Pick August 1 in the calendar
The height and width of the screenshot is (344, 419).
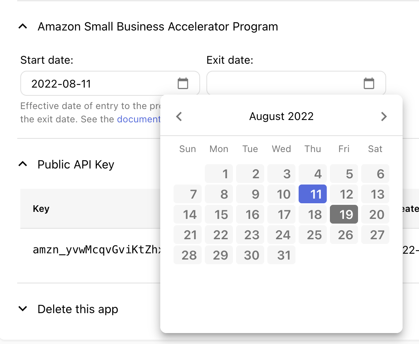(x=219, y=174)
